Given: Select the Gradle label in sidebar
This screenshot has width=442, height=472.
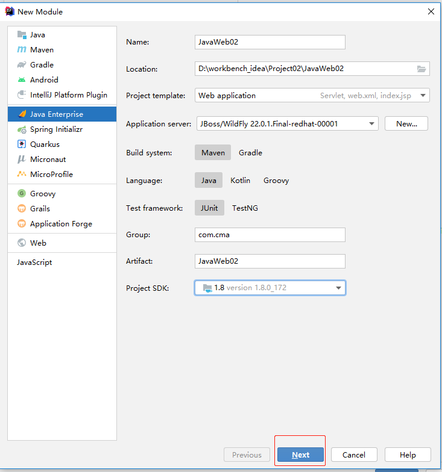Looking at the screenshot, I should (42, 65).
